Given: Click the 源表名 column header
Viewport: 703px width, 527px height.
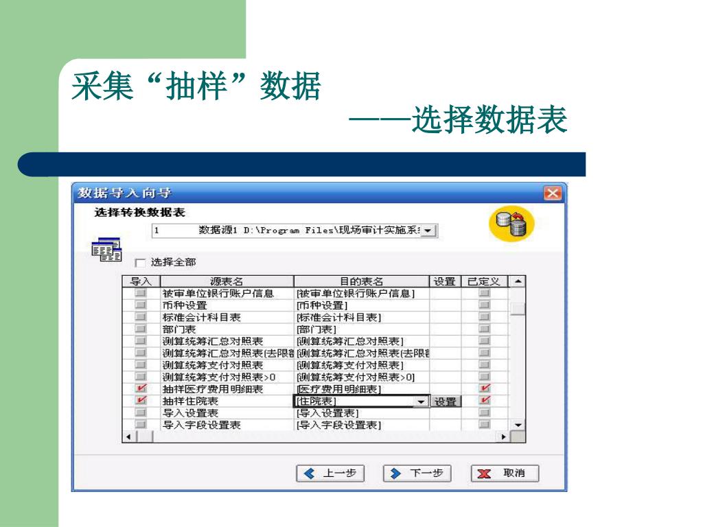Looking at the screenshot, I should pyautogui.click(x=227, y=281).
